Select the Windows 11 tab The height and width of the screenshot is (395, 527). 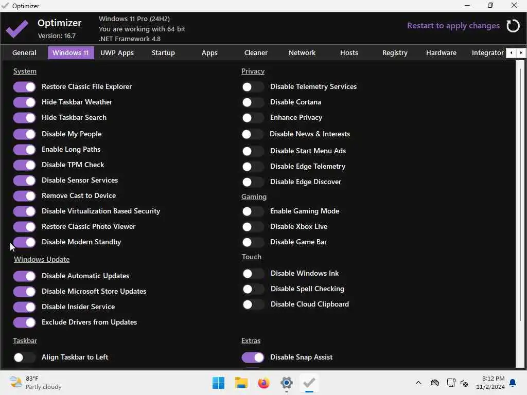[x=71, y=53]
